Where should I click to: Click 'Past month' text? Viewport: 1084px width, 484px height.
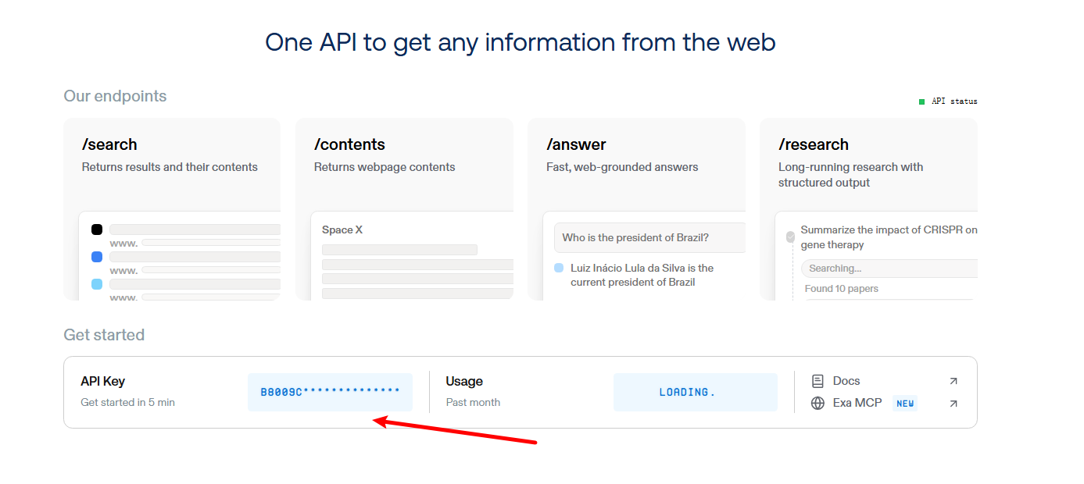(x=473, y=403)
